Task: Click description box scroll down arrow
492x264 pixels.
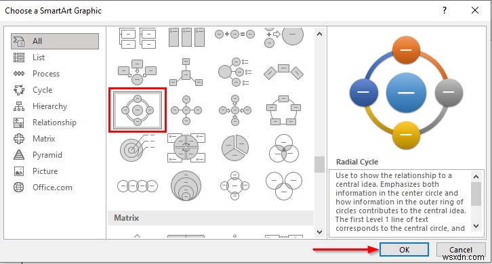Action: pyautogui.click(x=476, y=225)
